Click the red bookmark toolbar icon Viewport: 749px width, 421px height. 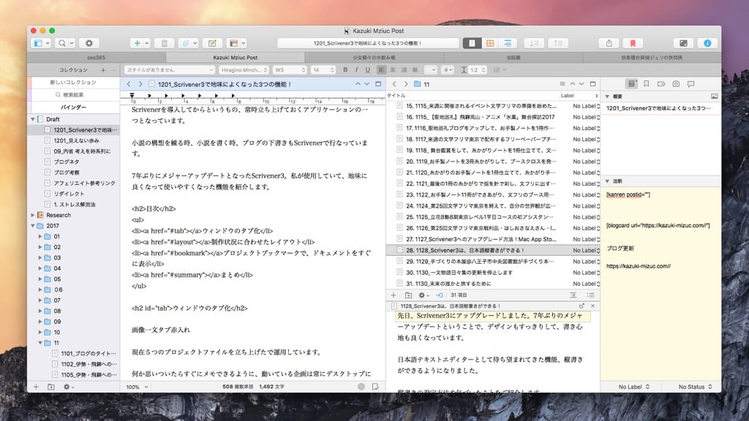click(633, 43)
